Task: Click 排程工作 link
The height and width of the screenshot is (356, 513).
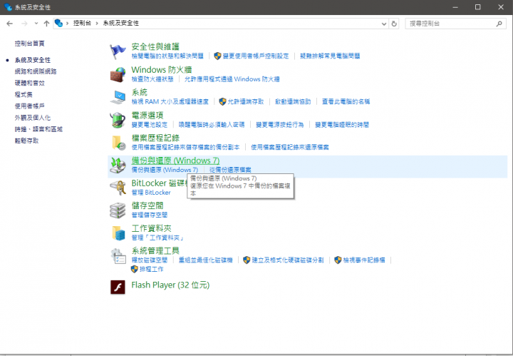Action: [152, 269]
